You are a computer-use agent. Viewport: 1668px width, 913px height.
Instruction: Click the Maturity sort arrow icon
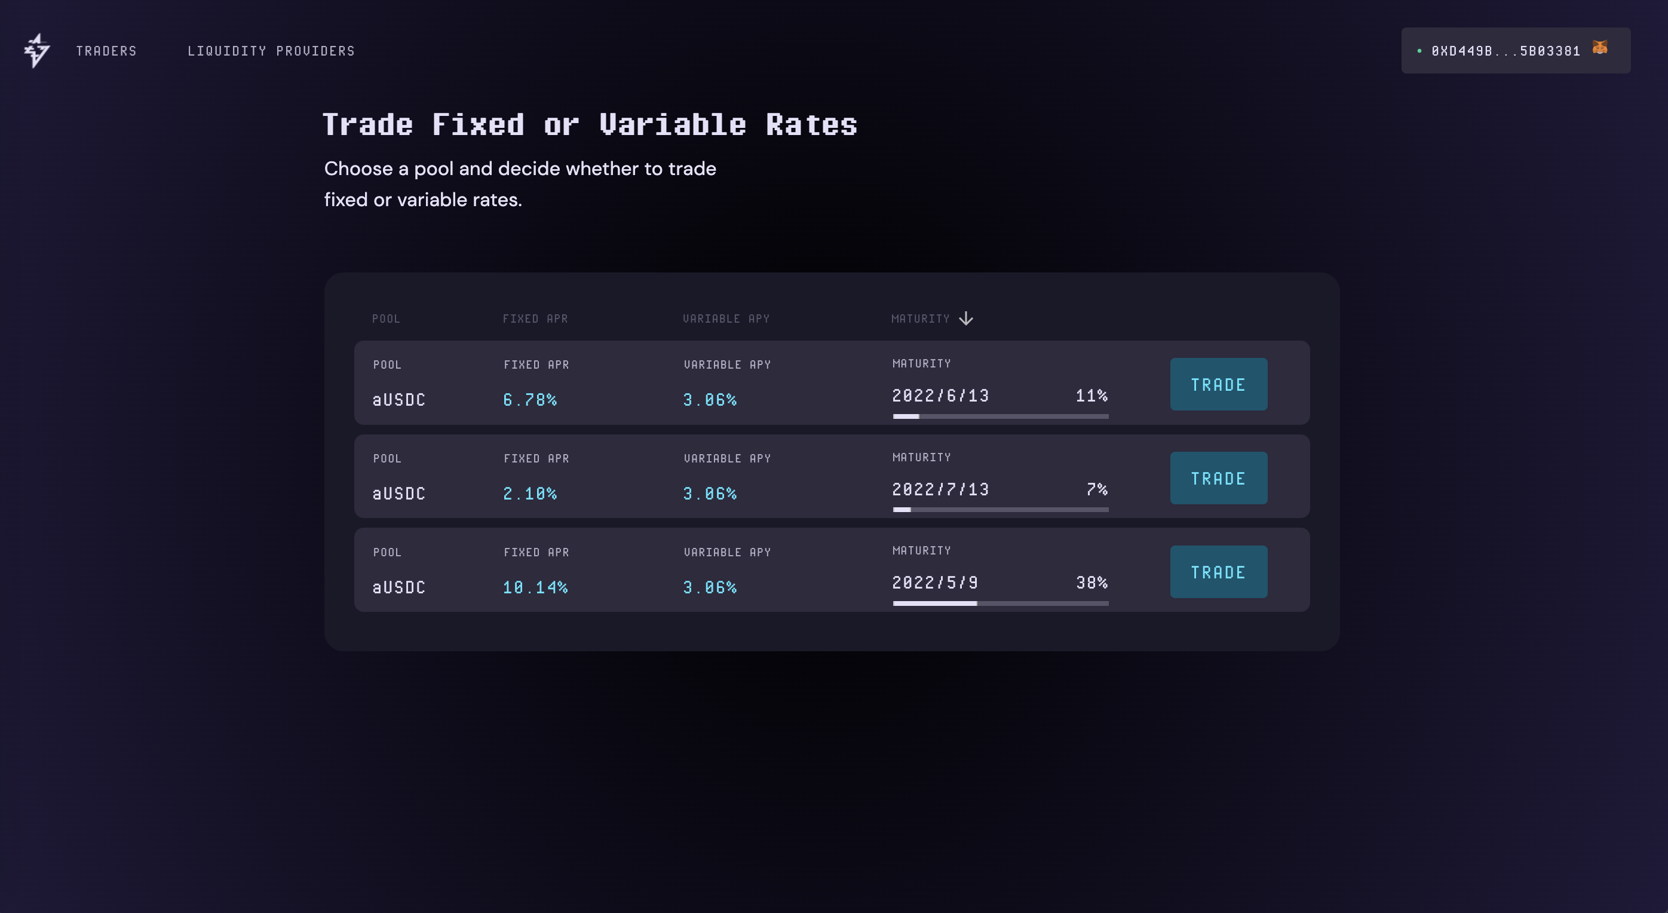coord(965,318)
